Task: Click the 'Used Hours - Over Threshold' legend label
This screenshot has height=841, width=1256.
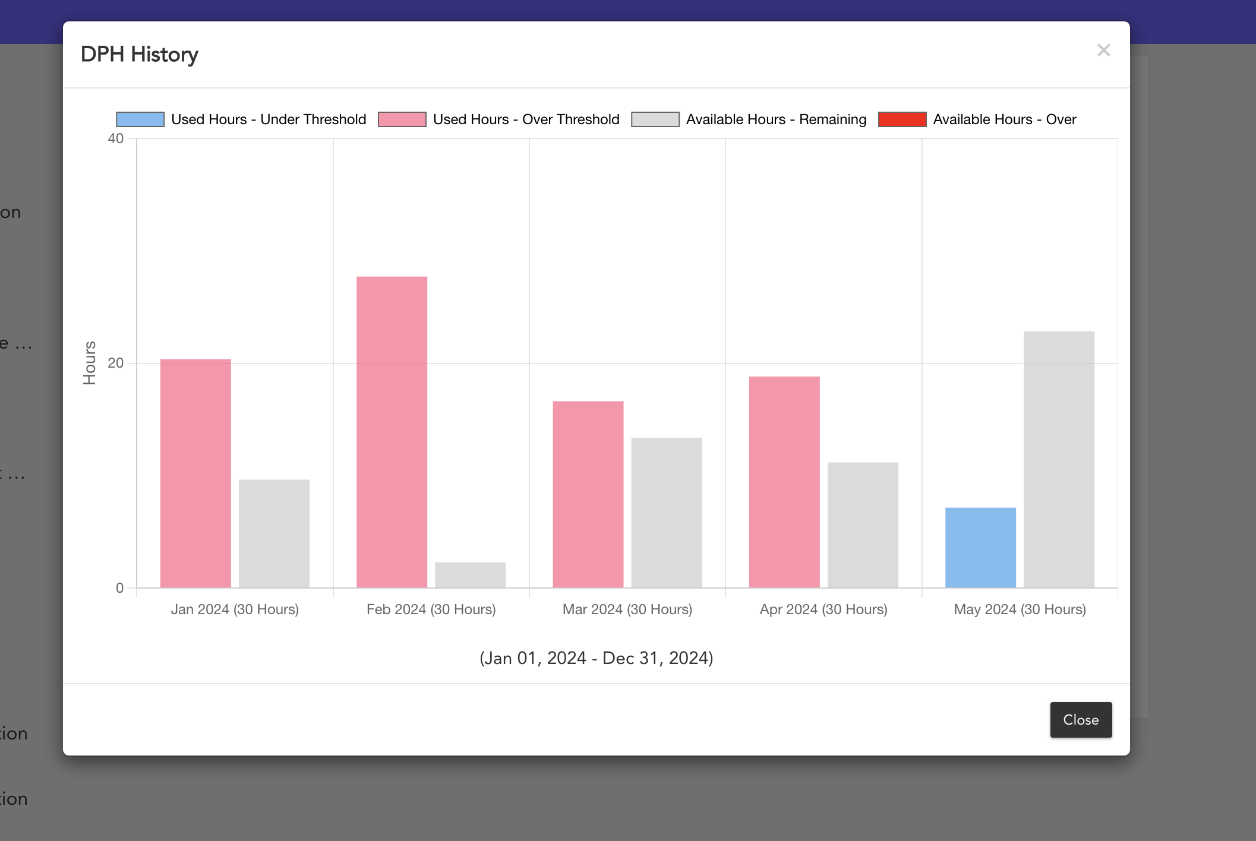Action: click(x=526, y=119)
